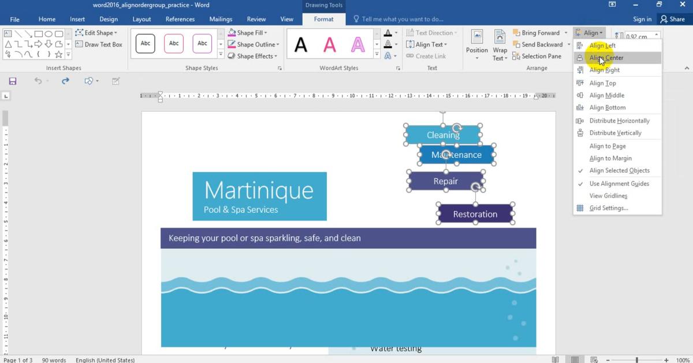
Task: Toggle Use Alignment Guides option
Action: [619, 184]
